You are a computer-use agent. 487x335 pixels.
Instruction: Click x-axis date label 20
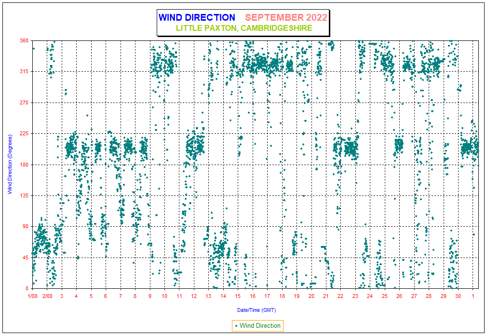click(311, 296)
